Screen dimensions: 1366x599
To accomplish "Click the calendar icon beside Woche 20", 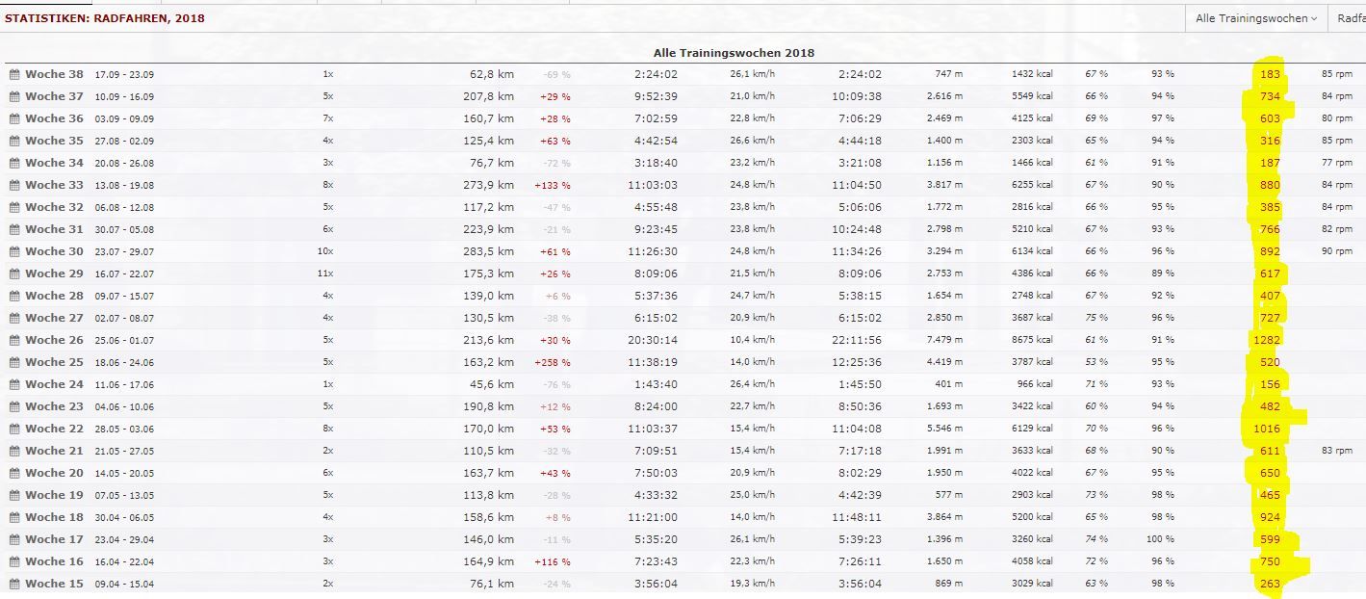I will pyautogui.click(x=14, y=473).
